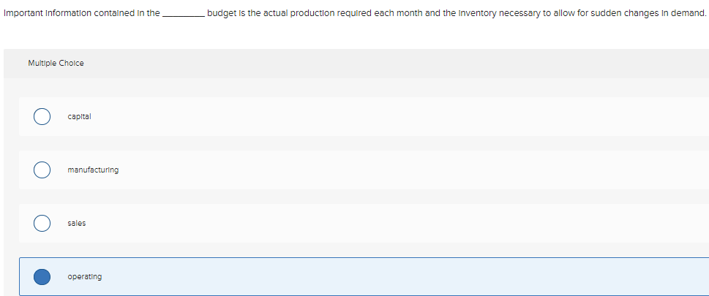Click the filled 'operating' radio button
Viewport: 709px width, 296px height.
(42, 276)
